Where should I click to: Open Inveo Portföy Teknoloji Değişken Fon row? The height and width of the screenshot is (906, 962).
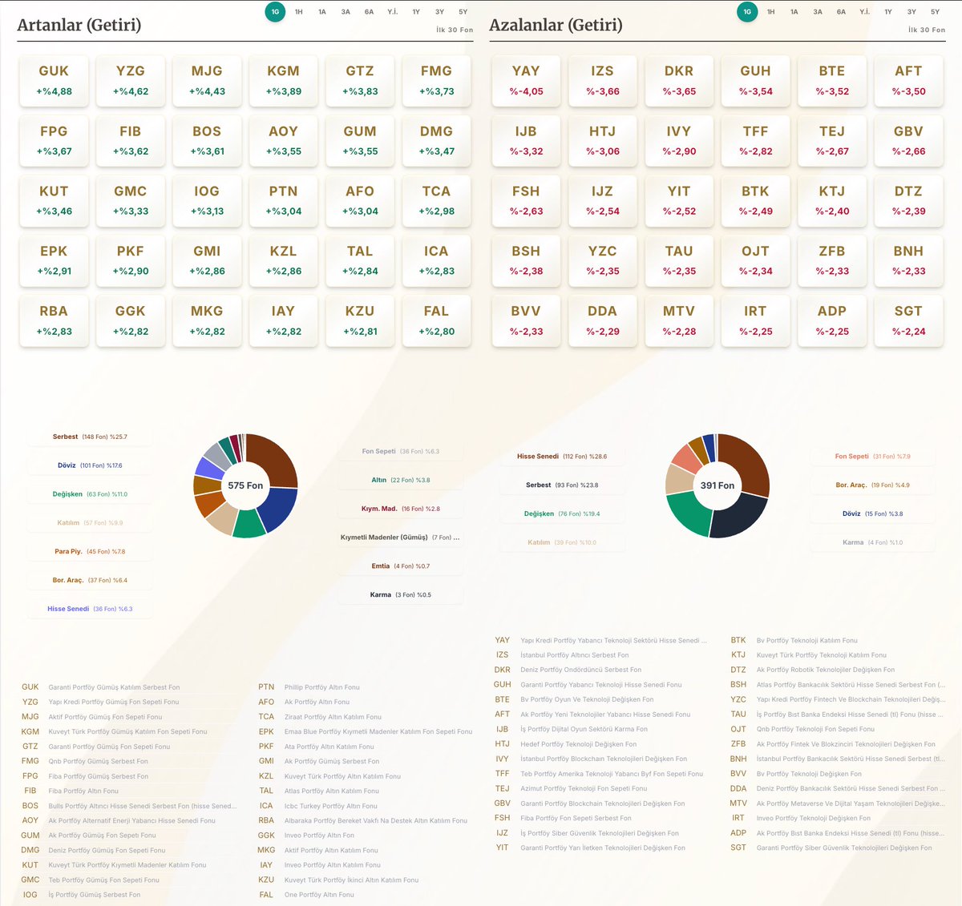point(814,818)
